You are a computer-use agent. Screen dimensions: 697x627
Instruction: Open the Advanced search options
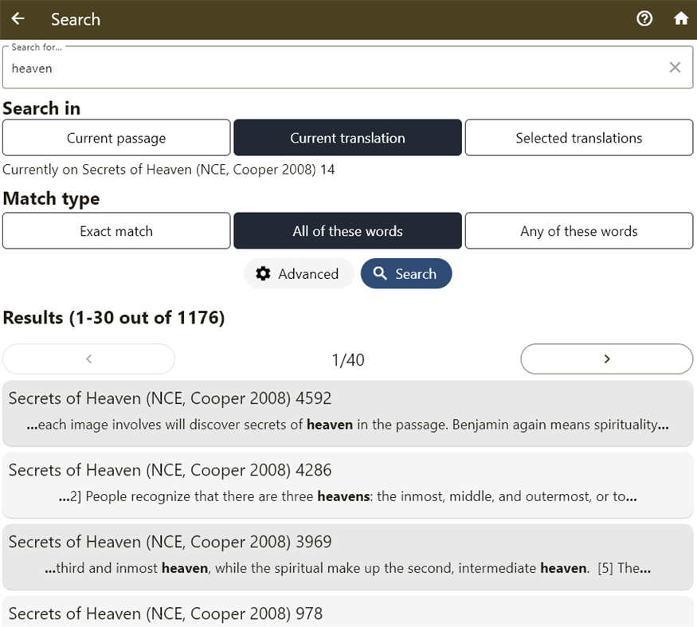299,273
